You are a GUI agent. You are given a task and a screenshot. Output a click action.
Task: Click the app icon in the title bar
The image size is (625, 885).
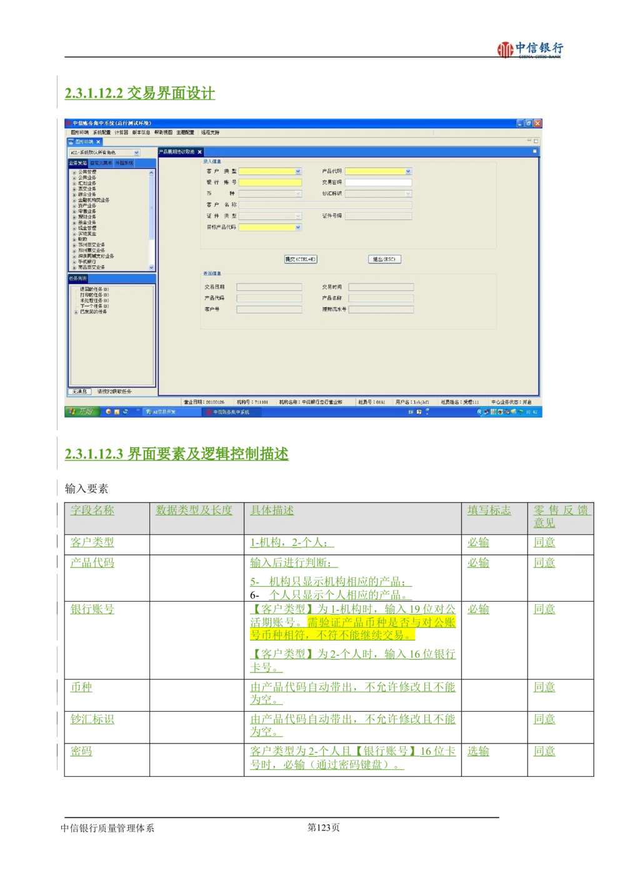[x=68, y=123]
